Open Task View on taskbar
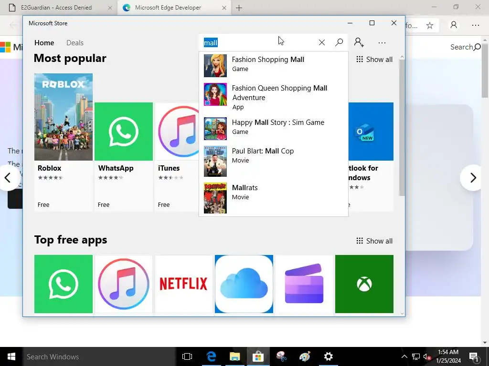 (187, 356)
